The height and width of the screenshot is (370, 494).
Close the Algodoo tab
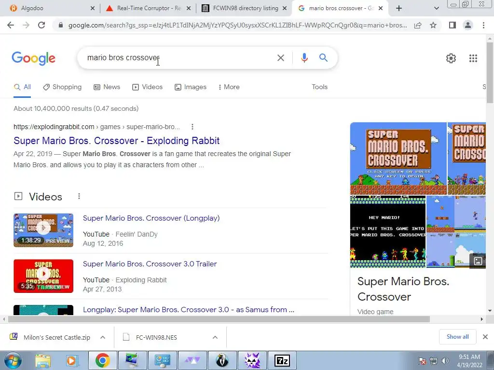click(x=92, y=8)
